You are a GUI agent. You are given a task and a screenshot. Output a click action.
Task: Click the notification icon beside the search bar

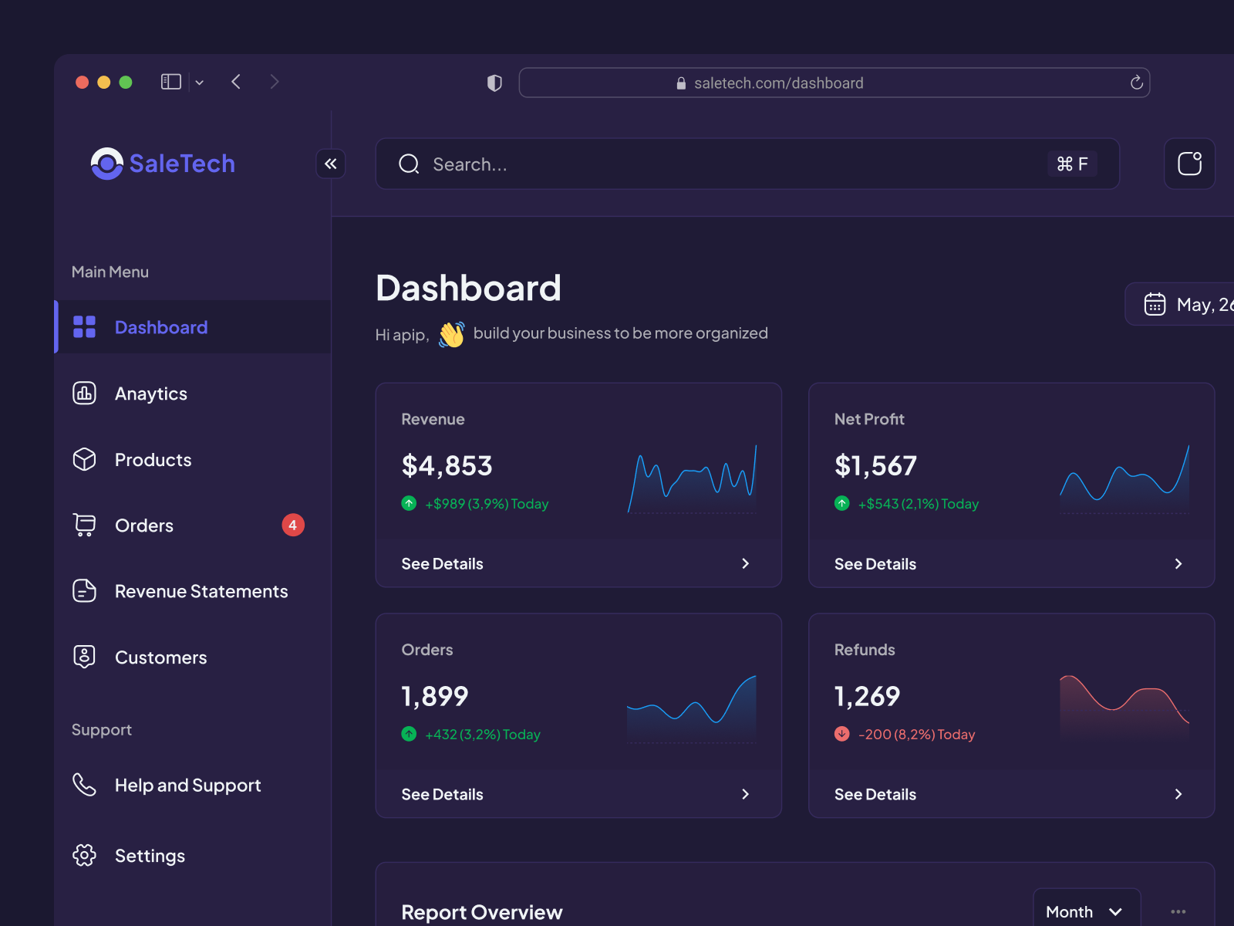(x=1189, y=164)
